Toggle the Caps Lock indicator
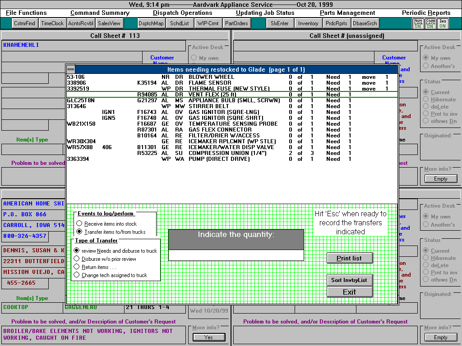The image size is (462, 346). tap(430, 23)
